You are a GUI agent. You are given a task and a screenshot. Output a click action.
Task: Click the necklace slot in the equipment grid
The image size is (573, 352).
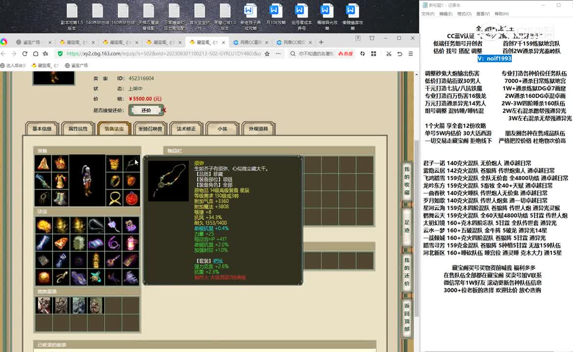point(131,163)
